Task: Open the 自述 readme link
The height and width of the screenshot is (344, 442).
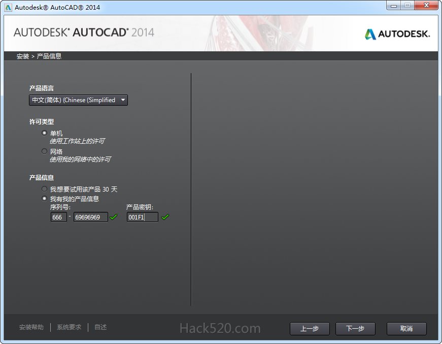Action: (100, 327)
